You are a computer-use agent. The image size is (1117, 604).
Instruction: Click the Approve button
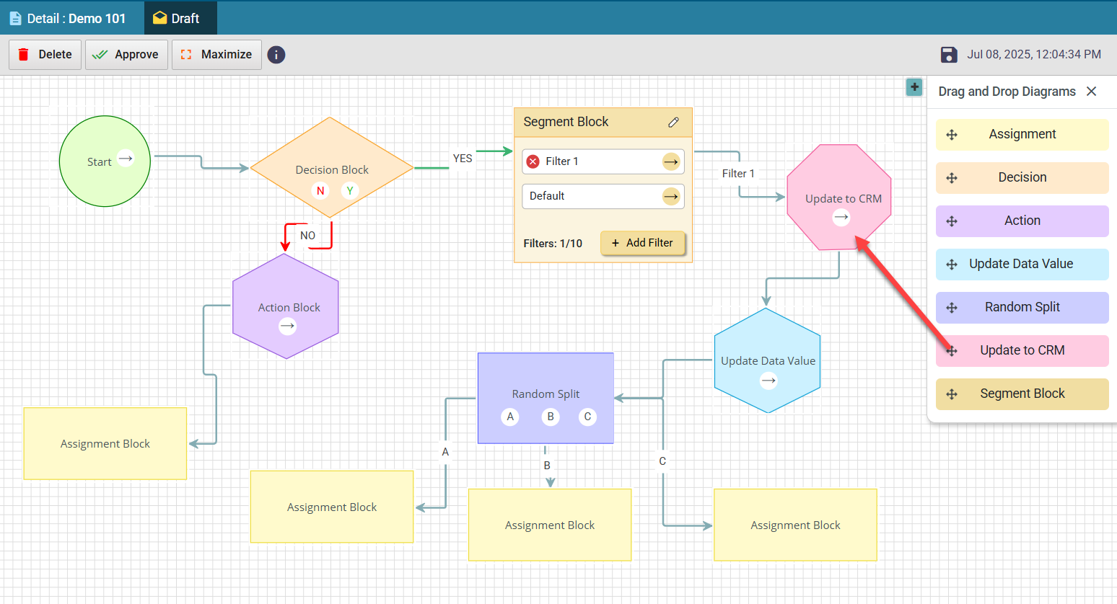pos(126,55)
